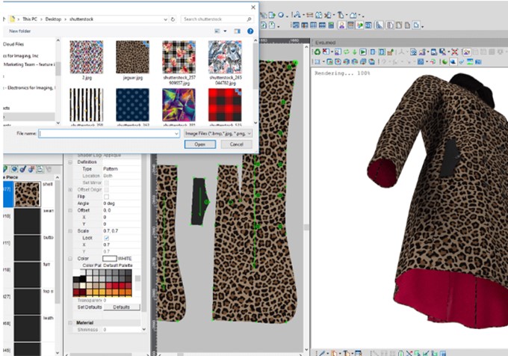Uncheck the Scale Lock checkbox
Viewport: 508px width, 356px height.
click(x=107, y=237)
